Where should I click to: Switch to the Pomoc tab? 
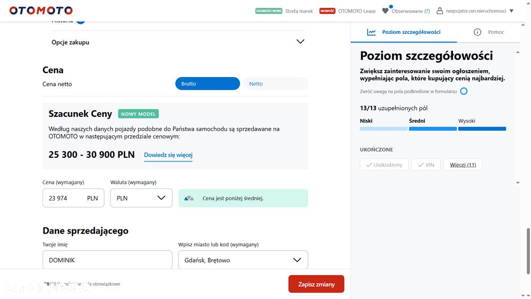click(495, 32)
